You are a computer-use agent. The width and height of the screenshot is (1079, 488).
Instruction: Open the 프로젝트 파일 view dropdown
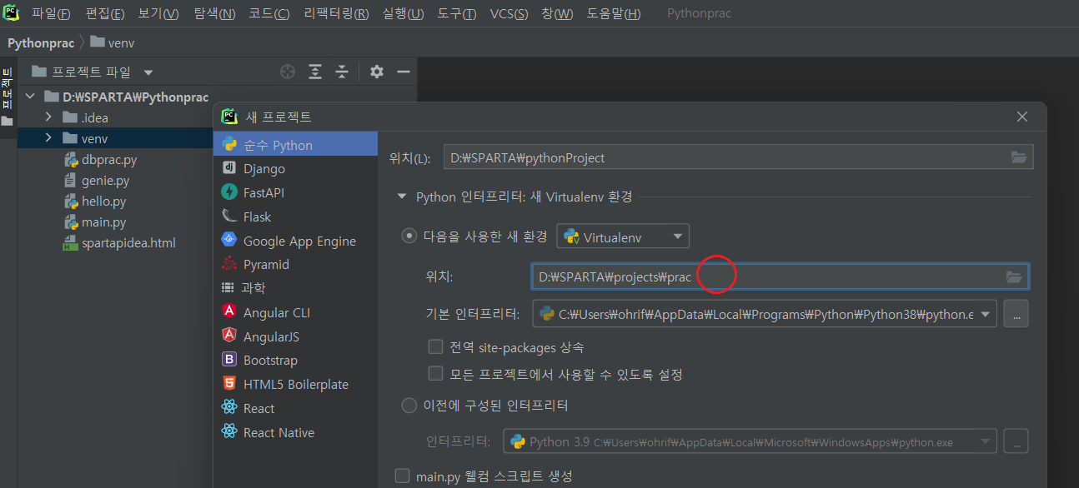click(148, 72)
